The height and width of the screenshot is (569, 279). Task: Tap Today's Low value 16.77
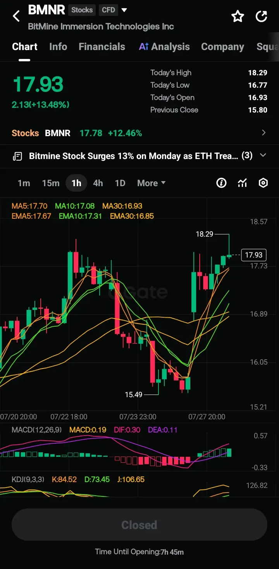(x=258, y=85)
